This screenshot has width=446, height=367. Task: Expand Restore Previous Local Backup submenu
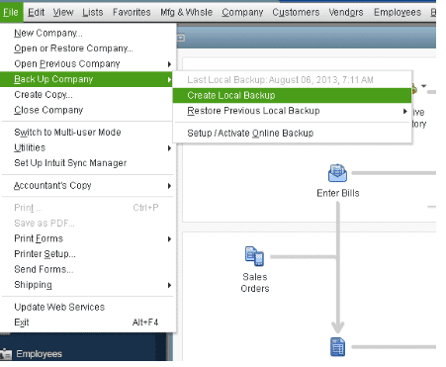click(292, 111)
